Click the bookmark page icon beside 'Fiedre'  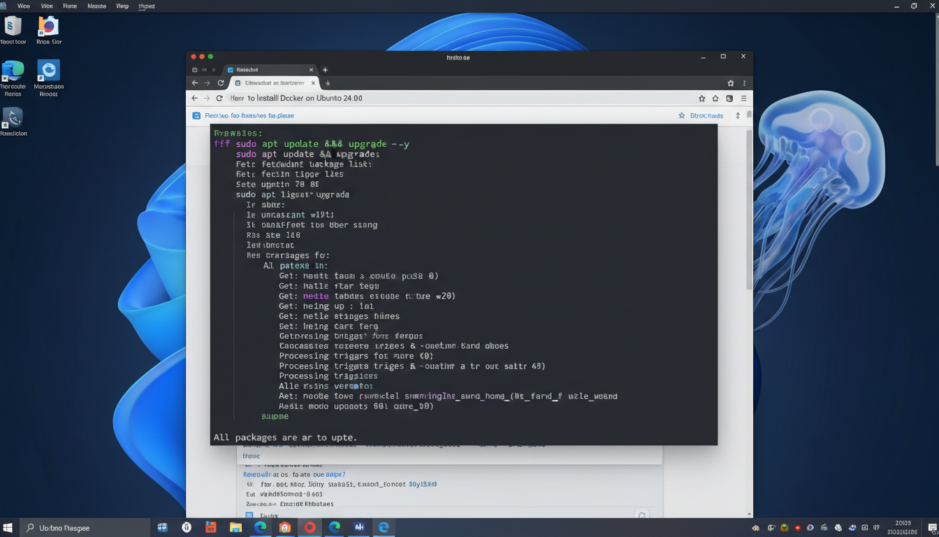pos(249,515)
